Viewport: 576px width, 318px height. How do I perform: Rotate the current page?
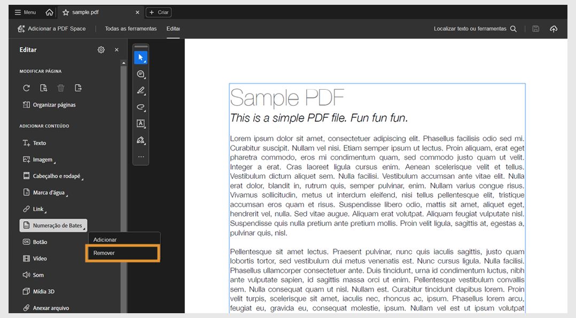click(26, 88)
